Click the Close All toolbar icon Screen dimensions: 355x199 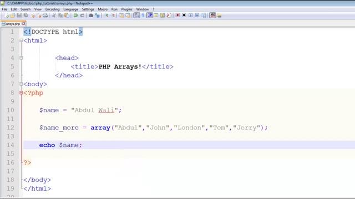pyautogui.click(x=39, y=15)
